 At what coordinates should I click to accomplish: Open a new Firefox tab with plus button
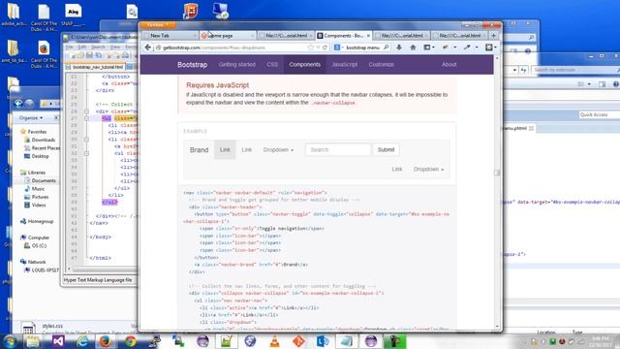click(493, 36)
